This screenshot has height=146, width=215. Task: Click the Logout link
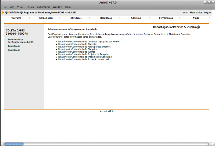207,13
